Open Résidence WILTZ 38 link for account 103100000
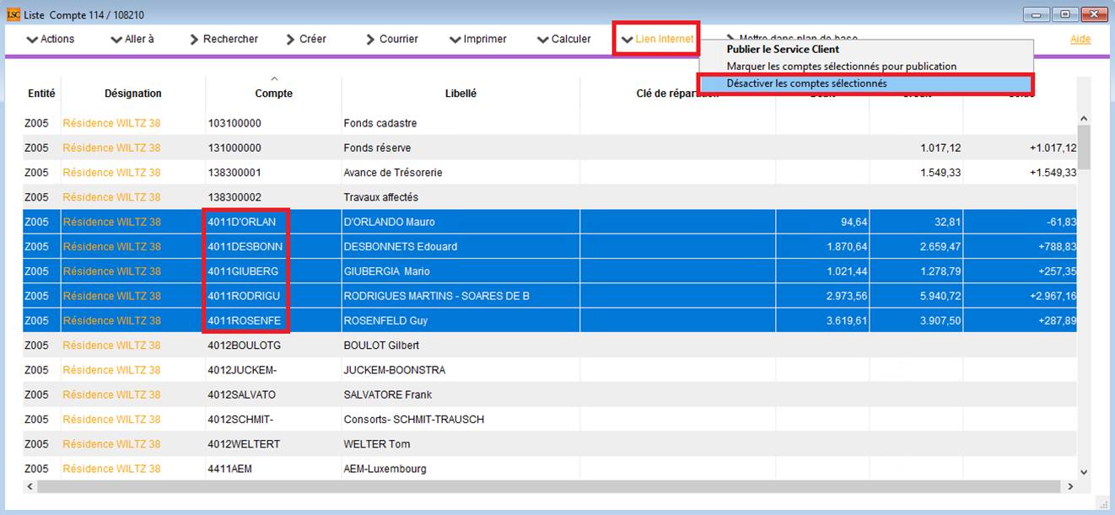1115x515 pixels. (x=111, y=123)
